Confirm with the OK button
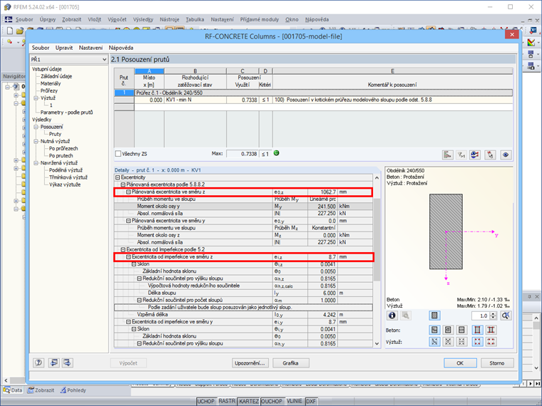Screen dimensions: 542x406 click(460, 363)
